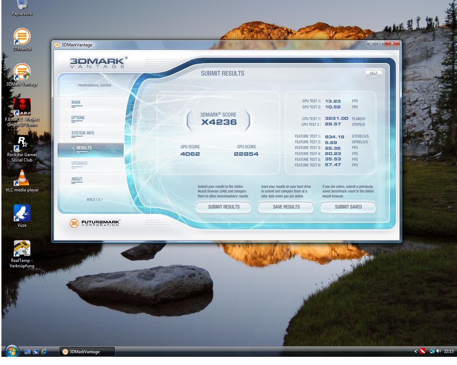Open Rockstar Games Social Club shortcut
This screenshot has width=457, height=365.
pyautogui.click(x=22, y=148)
